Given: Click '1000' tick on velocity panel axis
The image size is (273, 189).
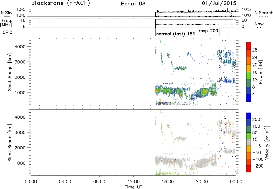Looking at the screenshot, I should tap(20, 163).
